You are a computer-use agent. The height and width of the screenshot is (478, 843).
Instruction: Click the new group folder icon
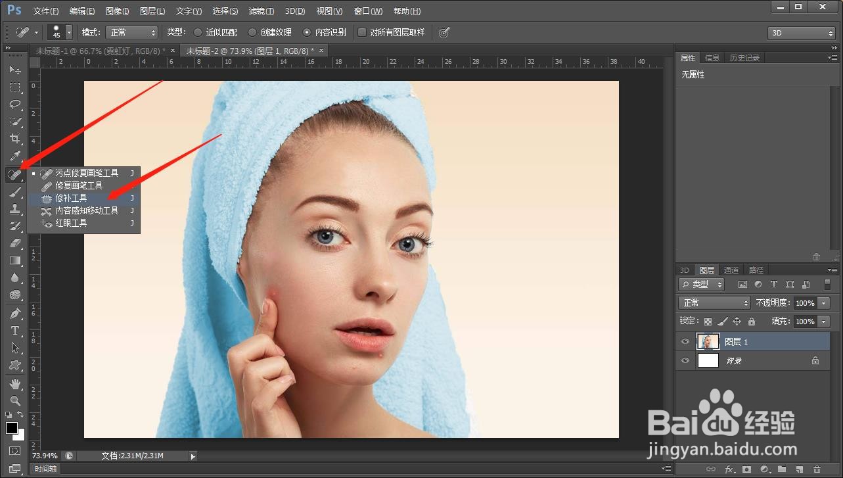coord(781,469)
